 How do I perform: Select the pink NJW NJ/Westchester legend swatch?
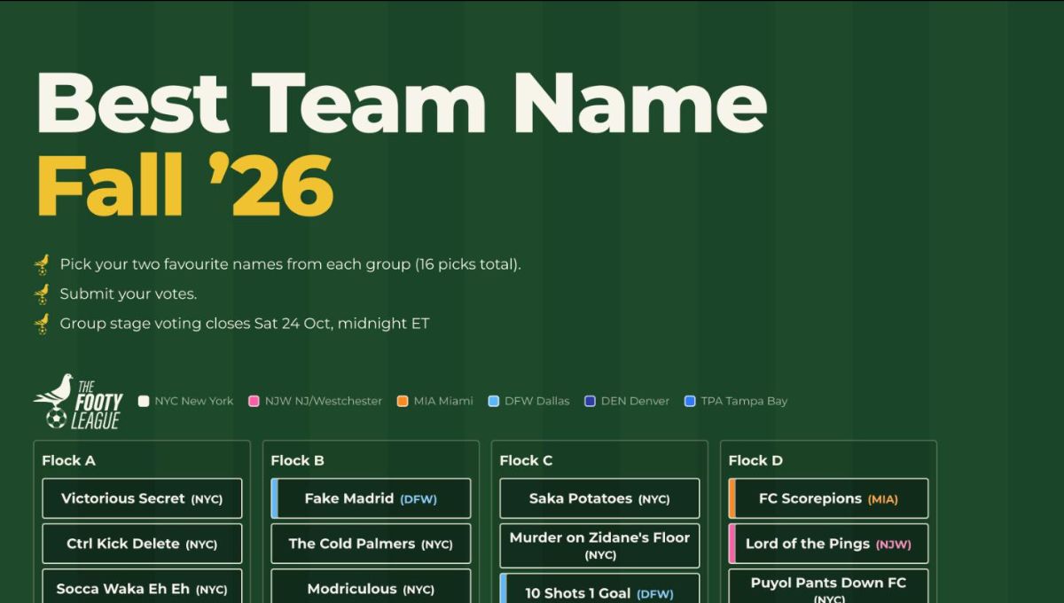(x=254, y=401)
